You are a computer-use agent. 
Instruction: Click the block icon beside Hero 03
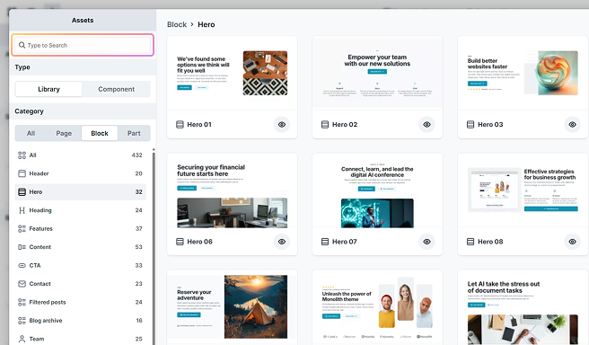(470, 124)
